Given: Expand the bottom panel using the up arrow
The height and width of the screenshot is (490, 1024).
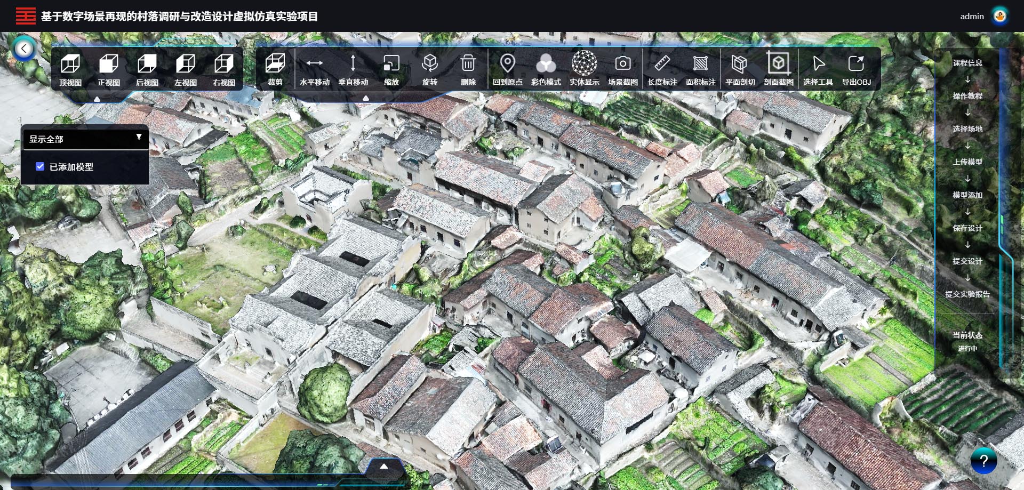Looking at the screenshot, I should pyautogui.click(x=383, y=466).
